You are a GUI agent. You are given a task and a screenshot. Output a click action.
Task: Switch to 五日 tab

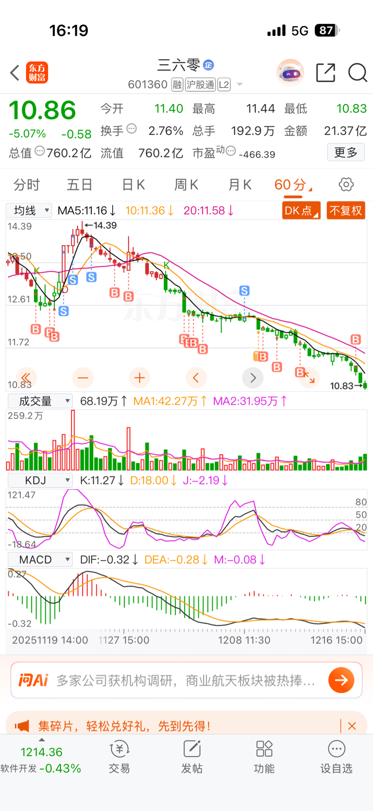click(x=80, y=185)
